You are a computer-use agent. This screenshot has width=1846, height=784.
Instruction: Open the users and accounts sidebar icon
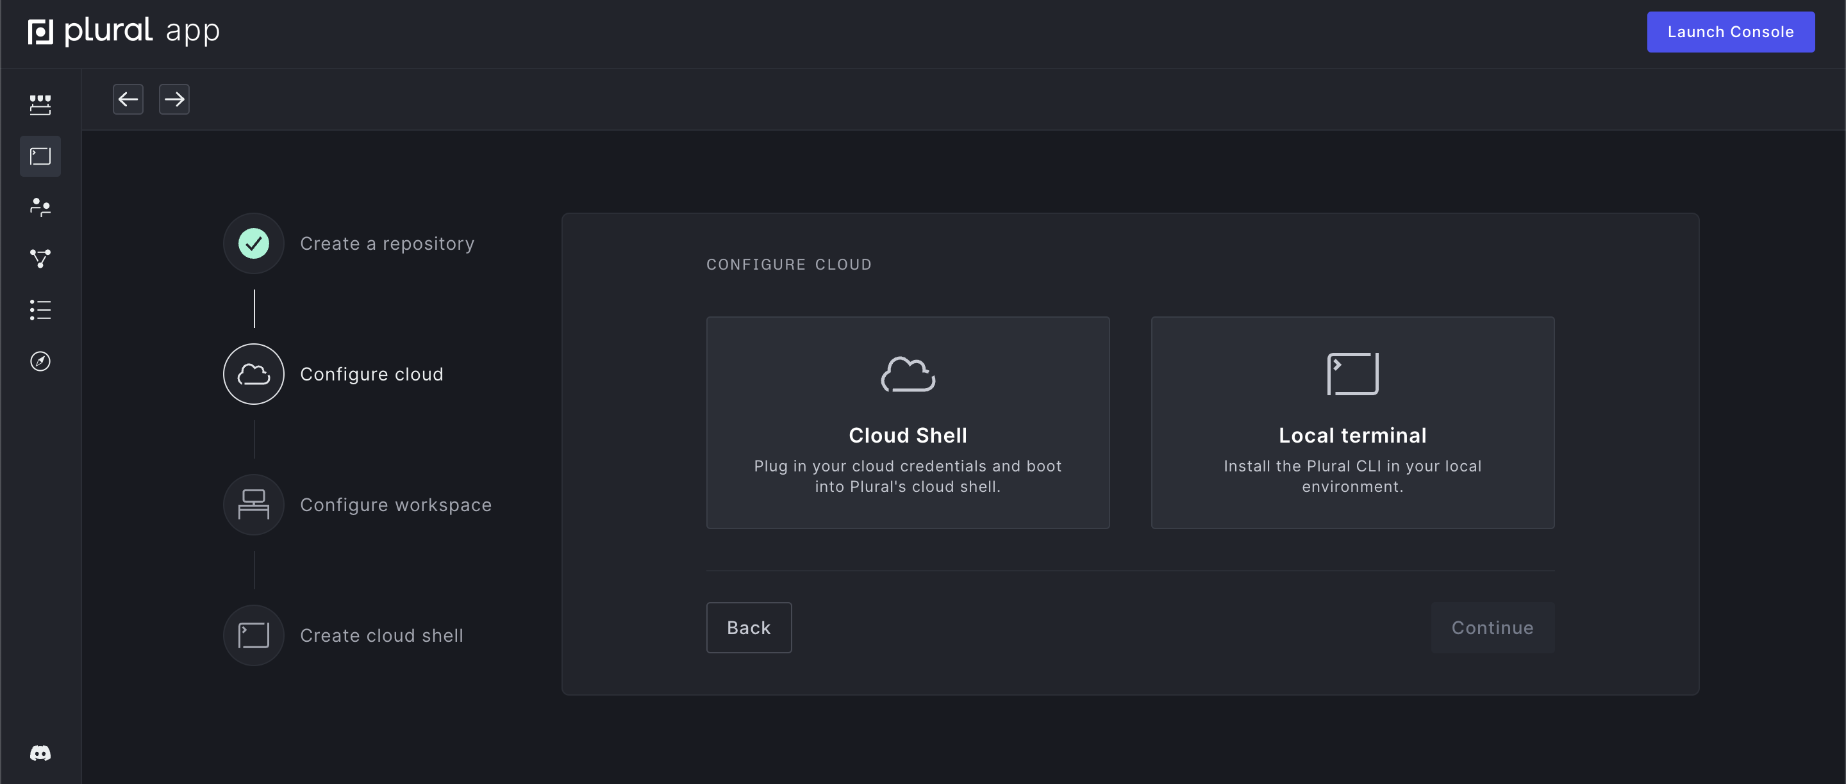tap(40, 208)
